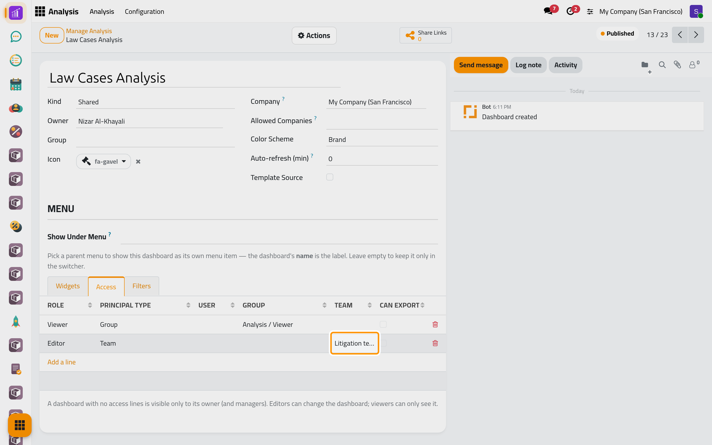This screenshot has width=712, height=445.
Task: Open the Analysis menu item
Action: point(102,11)
